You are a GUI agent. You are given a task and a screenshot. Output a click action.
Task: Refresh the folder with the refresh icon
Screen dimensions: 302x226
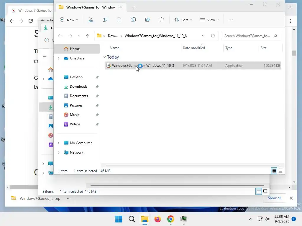coord(213,36)
